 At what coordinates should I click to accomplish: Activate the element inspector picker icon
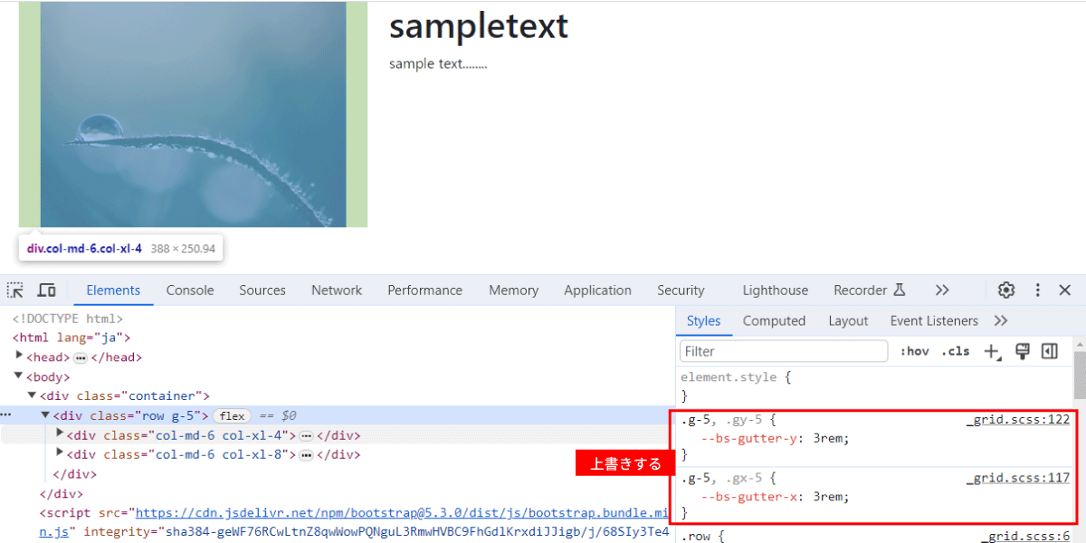point(15,291)
